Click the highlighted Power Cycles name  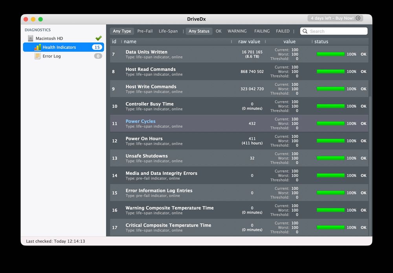[140, 121]
